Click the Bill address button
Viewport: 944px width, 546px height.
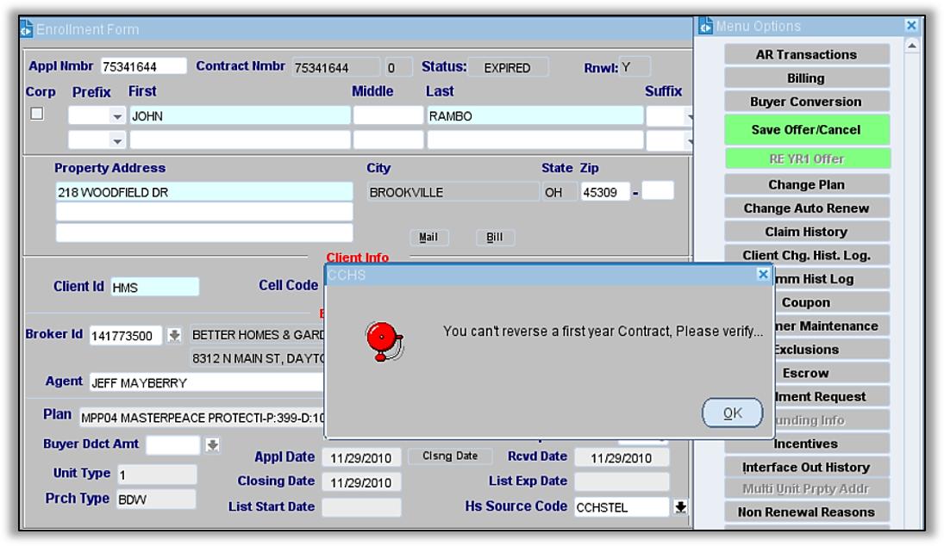click(495, 237)
